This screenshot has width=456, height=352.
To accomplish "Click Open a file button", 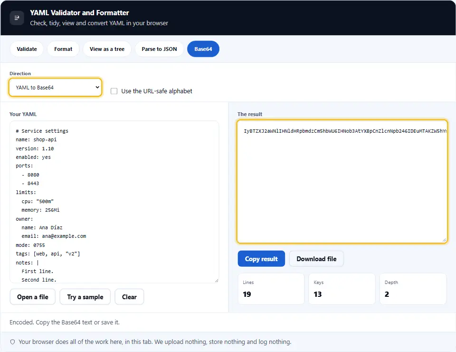I will [33, 297].
